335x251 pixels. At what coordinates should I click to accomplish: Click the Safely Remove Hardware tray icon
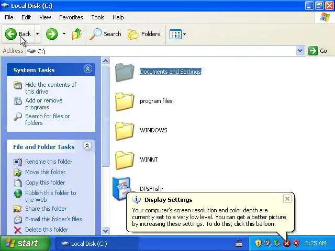(277, 243)
